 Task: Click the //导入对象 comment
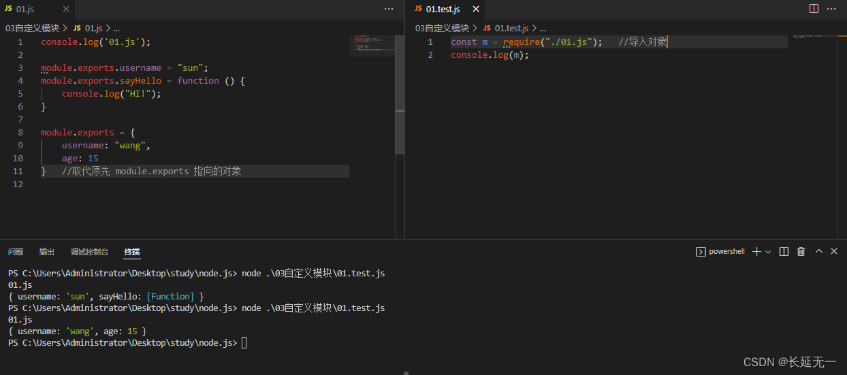(x=643, y=42)
